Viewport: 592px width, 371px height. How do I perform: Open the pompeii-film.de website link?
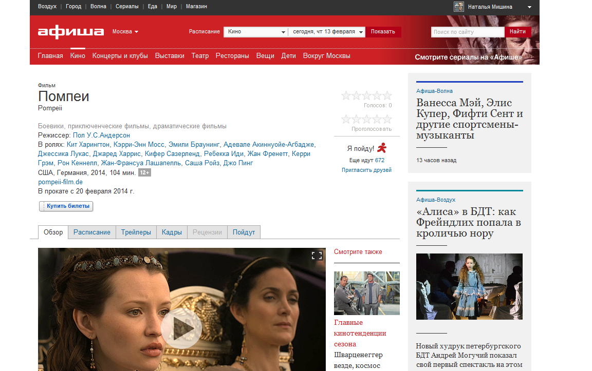61,182
